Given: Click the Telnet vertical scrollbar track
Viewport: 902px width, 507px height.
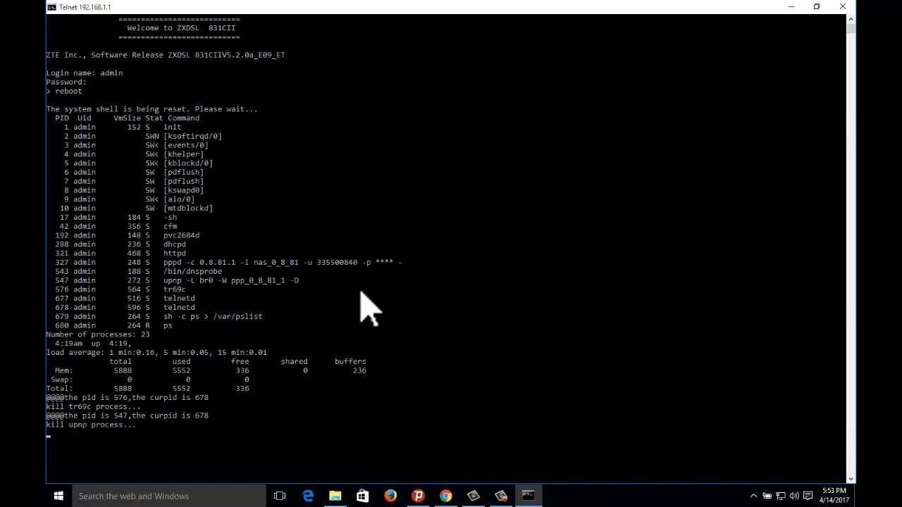Looking at the screenshot, I should [x=851, y=254].
